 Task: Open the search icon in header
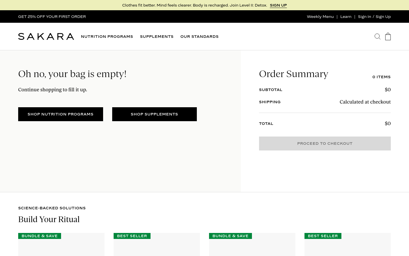pyautogui.click(x=377, y=36)
